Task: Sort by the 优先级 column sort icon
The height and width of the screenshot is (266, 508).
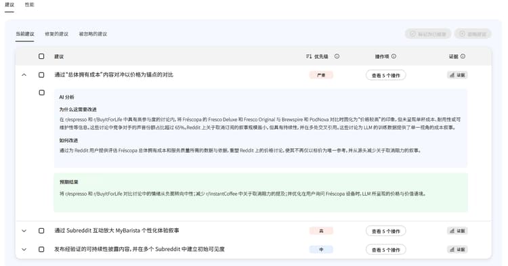Action: (x=308, y=56)
